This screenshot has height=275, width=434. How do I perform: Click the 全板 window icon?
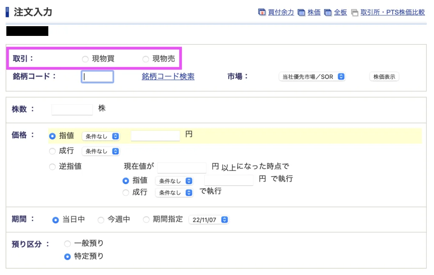tap(328, 12)
